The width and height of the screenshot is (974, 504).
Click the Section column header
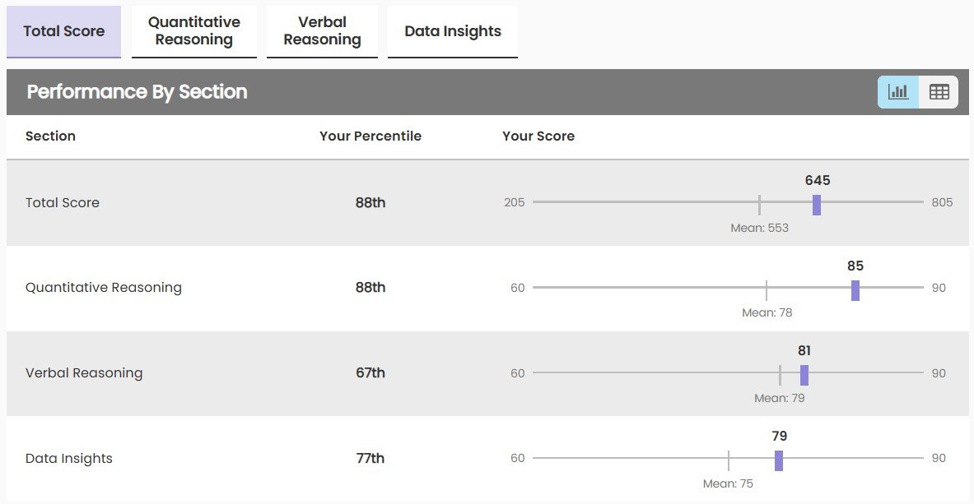(50, 136)
